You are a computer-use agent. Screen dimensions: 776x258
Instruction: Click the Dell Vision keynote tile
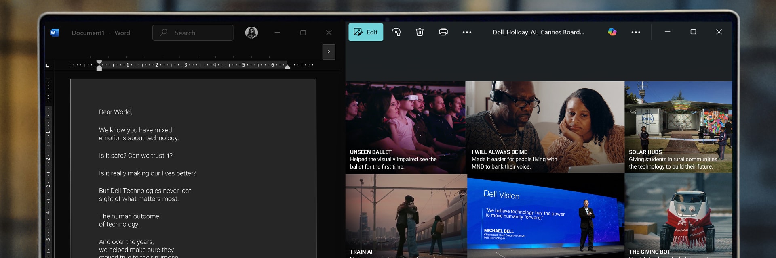tap(546, 216)
